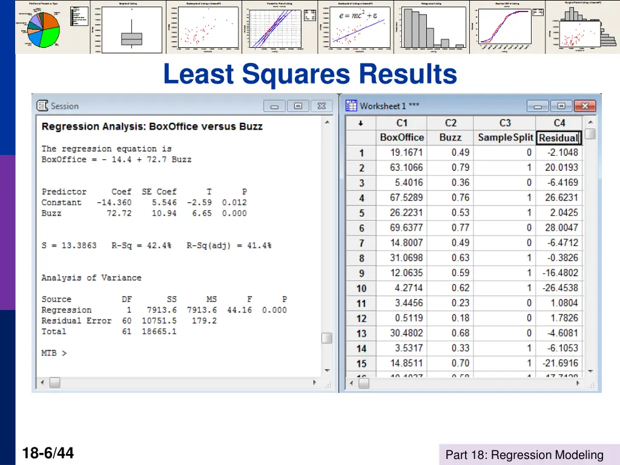Click the S-shaped CDF curve thumbnail
The image size is (620, 465).
508,27
